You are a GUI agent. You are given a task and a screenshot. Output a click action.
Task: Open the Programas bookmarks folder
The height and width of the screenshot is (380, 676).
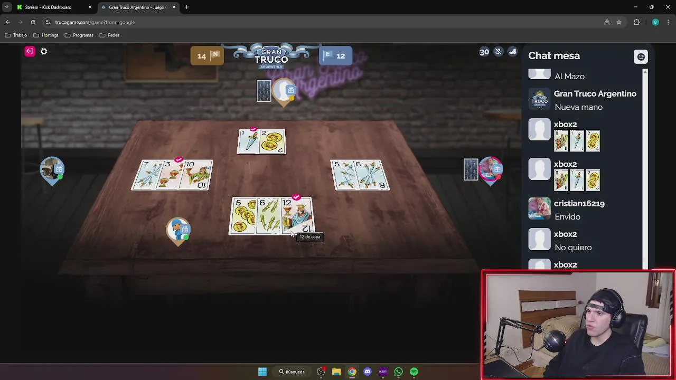[79, 35]
